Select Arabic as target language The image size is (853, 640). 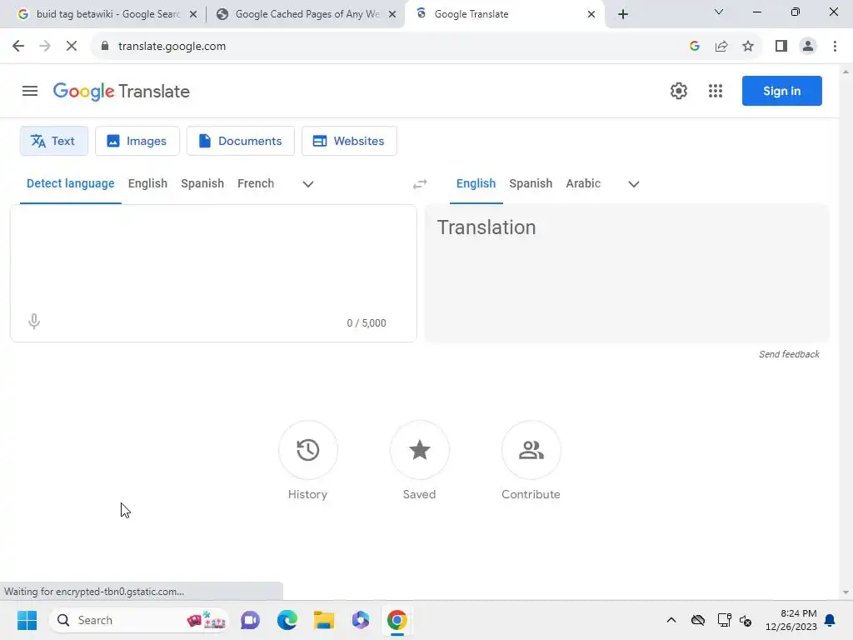click(x=583, y=183)
